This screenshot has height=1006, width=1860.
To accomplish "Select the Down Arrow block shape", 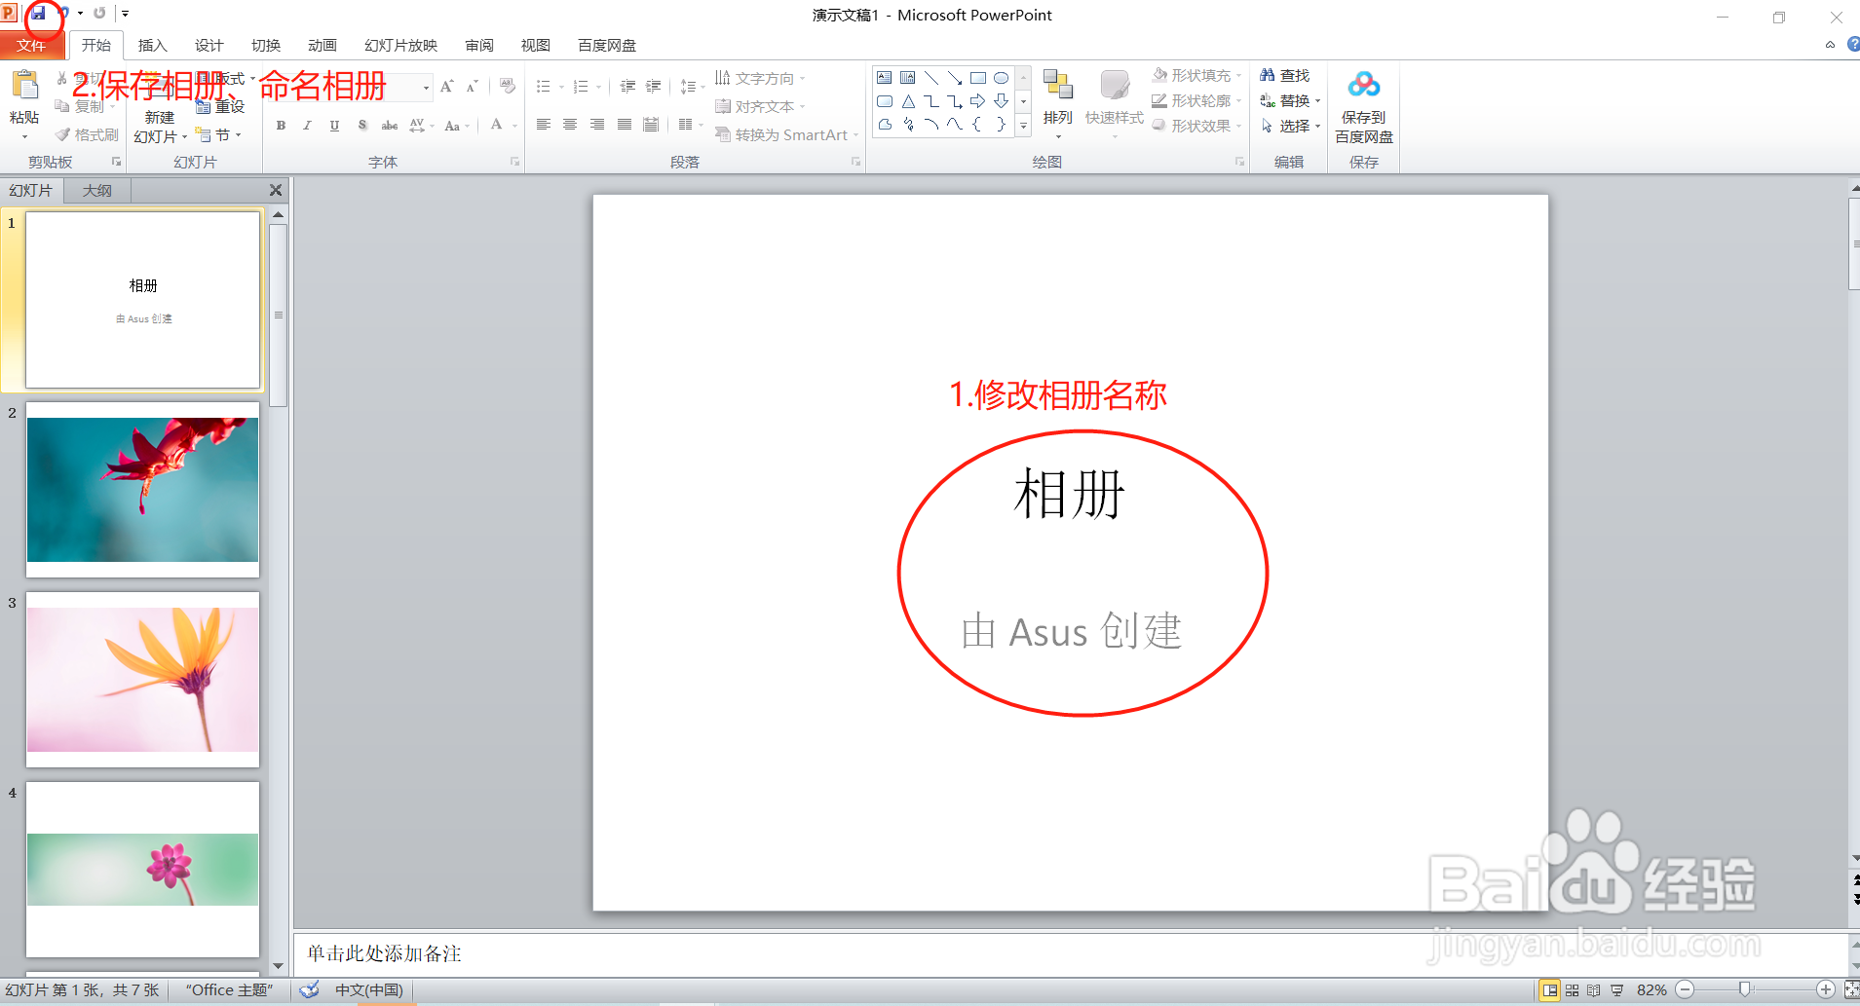I will [1001, 101].
